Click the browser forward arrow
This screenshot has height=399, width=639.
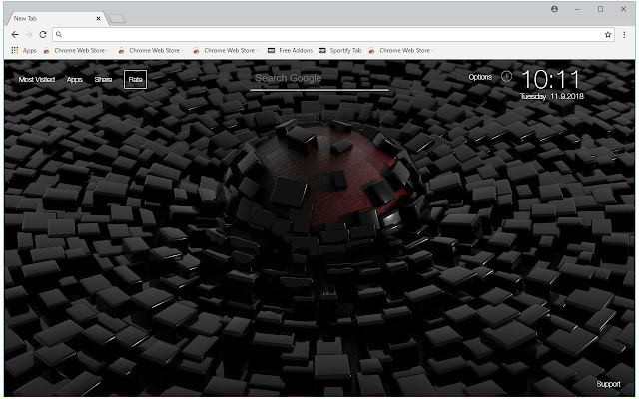point(29,35)
